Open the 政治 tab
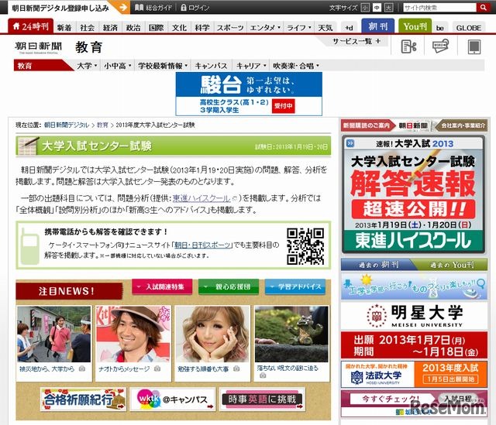This screenshot has height=425, width=496. (133, 28)
